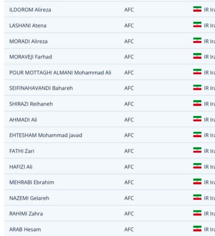Open the POUR MOTTAGHI ALMANI Mohammad Ali entry

point(60,73)
